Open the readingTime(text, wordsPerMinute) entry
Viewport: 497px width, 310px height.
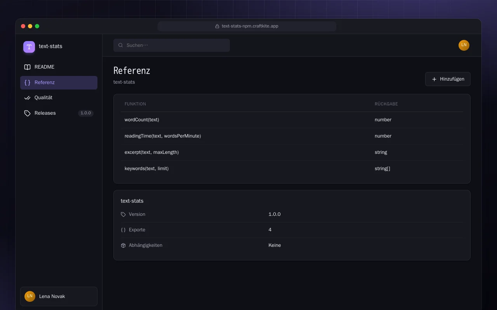[x=292, y=136]
